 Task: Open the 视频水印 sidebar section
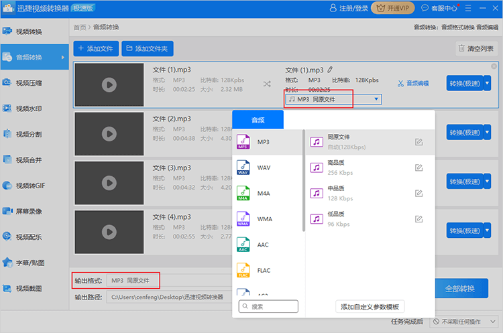[28, 109]
